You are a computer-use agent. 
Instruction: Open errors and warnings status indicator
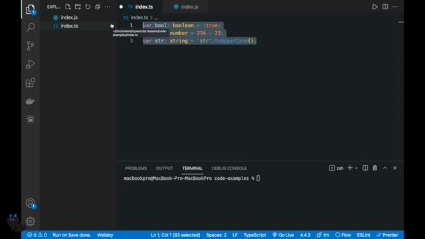point(37,235)
